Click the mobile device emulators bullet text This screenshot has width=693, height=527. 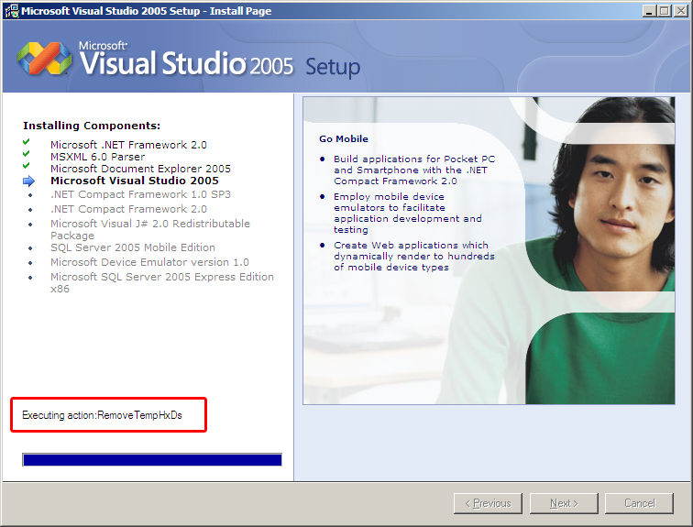coord(408,213)
